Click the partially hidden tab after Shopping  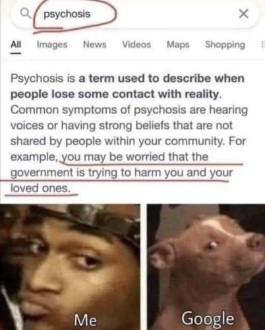[262, 45]
